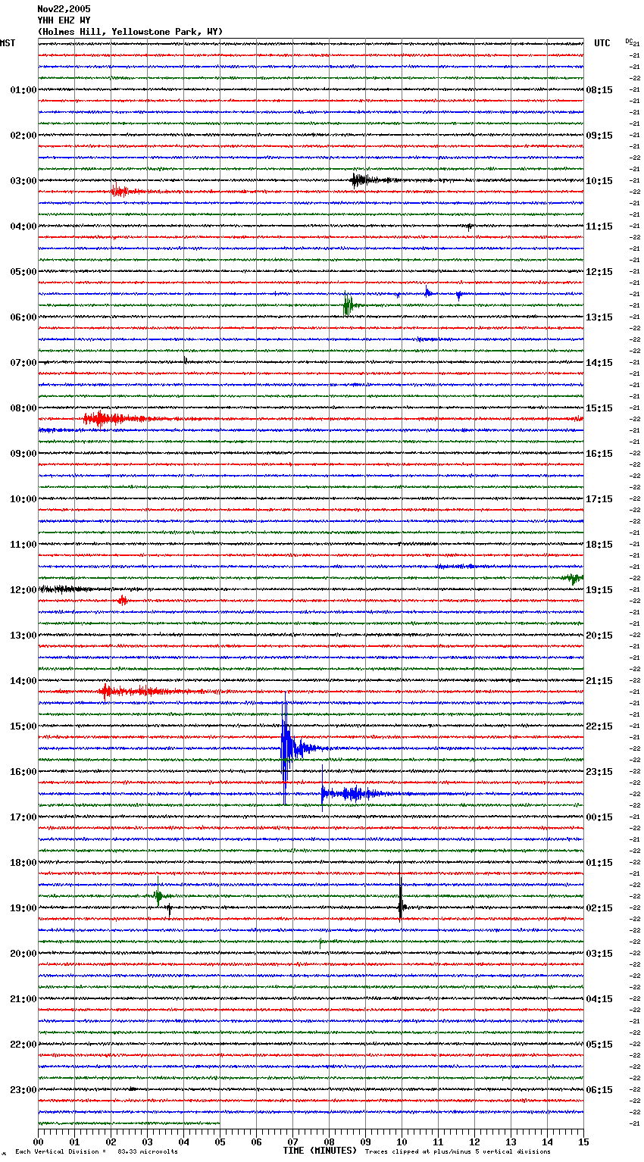The width and height of the screenshot is (644, 1162).
Task: Click the MST time zone label
Action: coord(8,43)
